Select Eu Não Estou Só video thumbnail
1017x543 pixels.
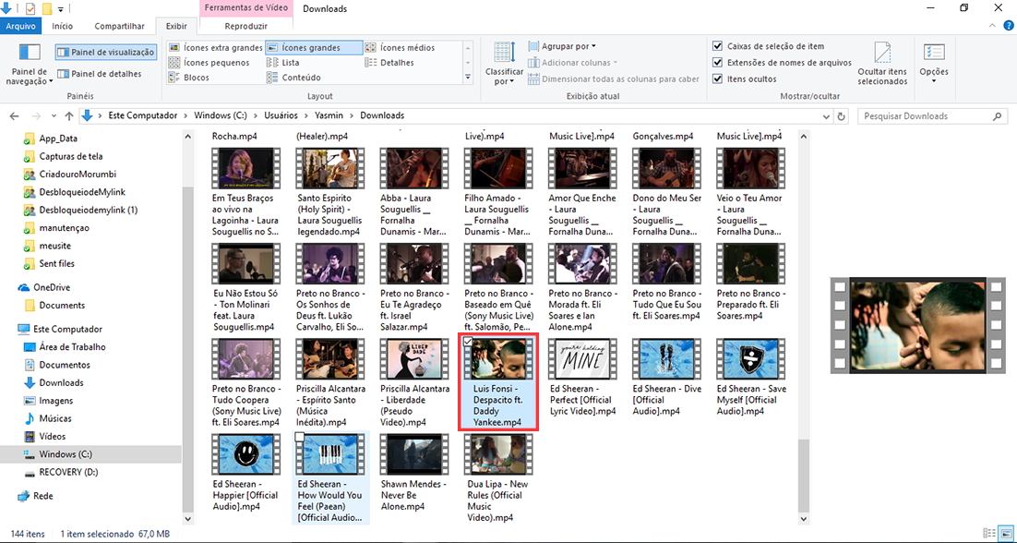[x=245, y=262]
